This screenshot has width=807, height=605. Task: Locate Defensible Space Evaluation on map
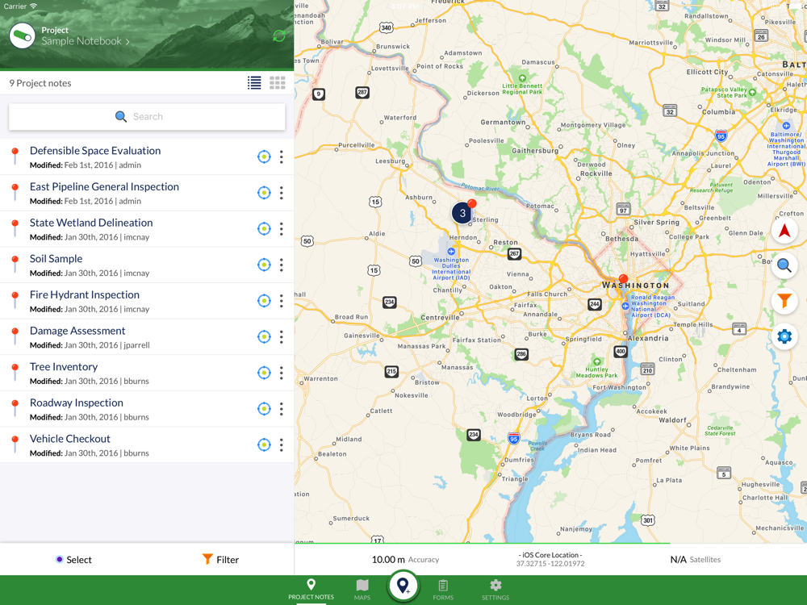coord(264,157)
